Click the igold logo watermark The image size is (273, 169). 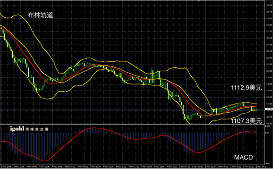(x=17, y=129)
